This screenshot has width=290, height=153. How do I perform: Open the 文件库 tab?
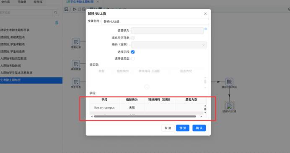[x=6, y=2]
